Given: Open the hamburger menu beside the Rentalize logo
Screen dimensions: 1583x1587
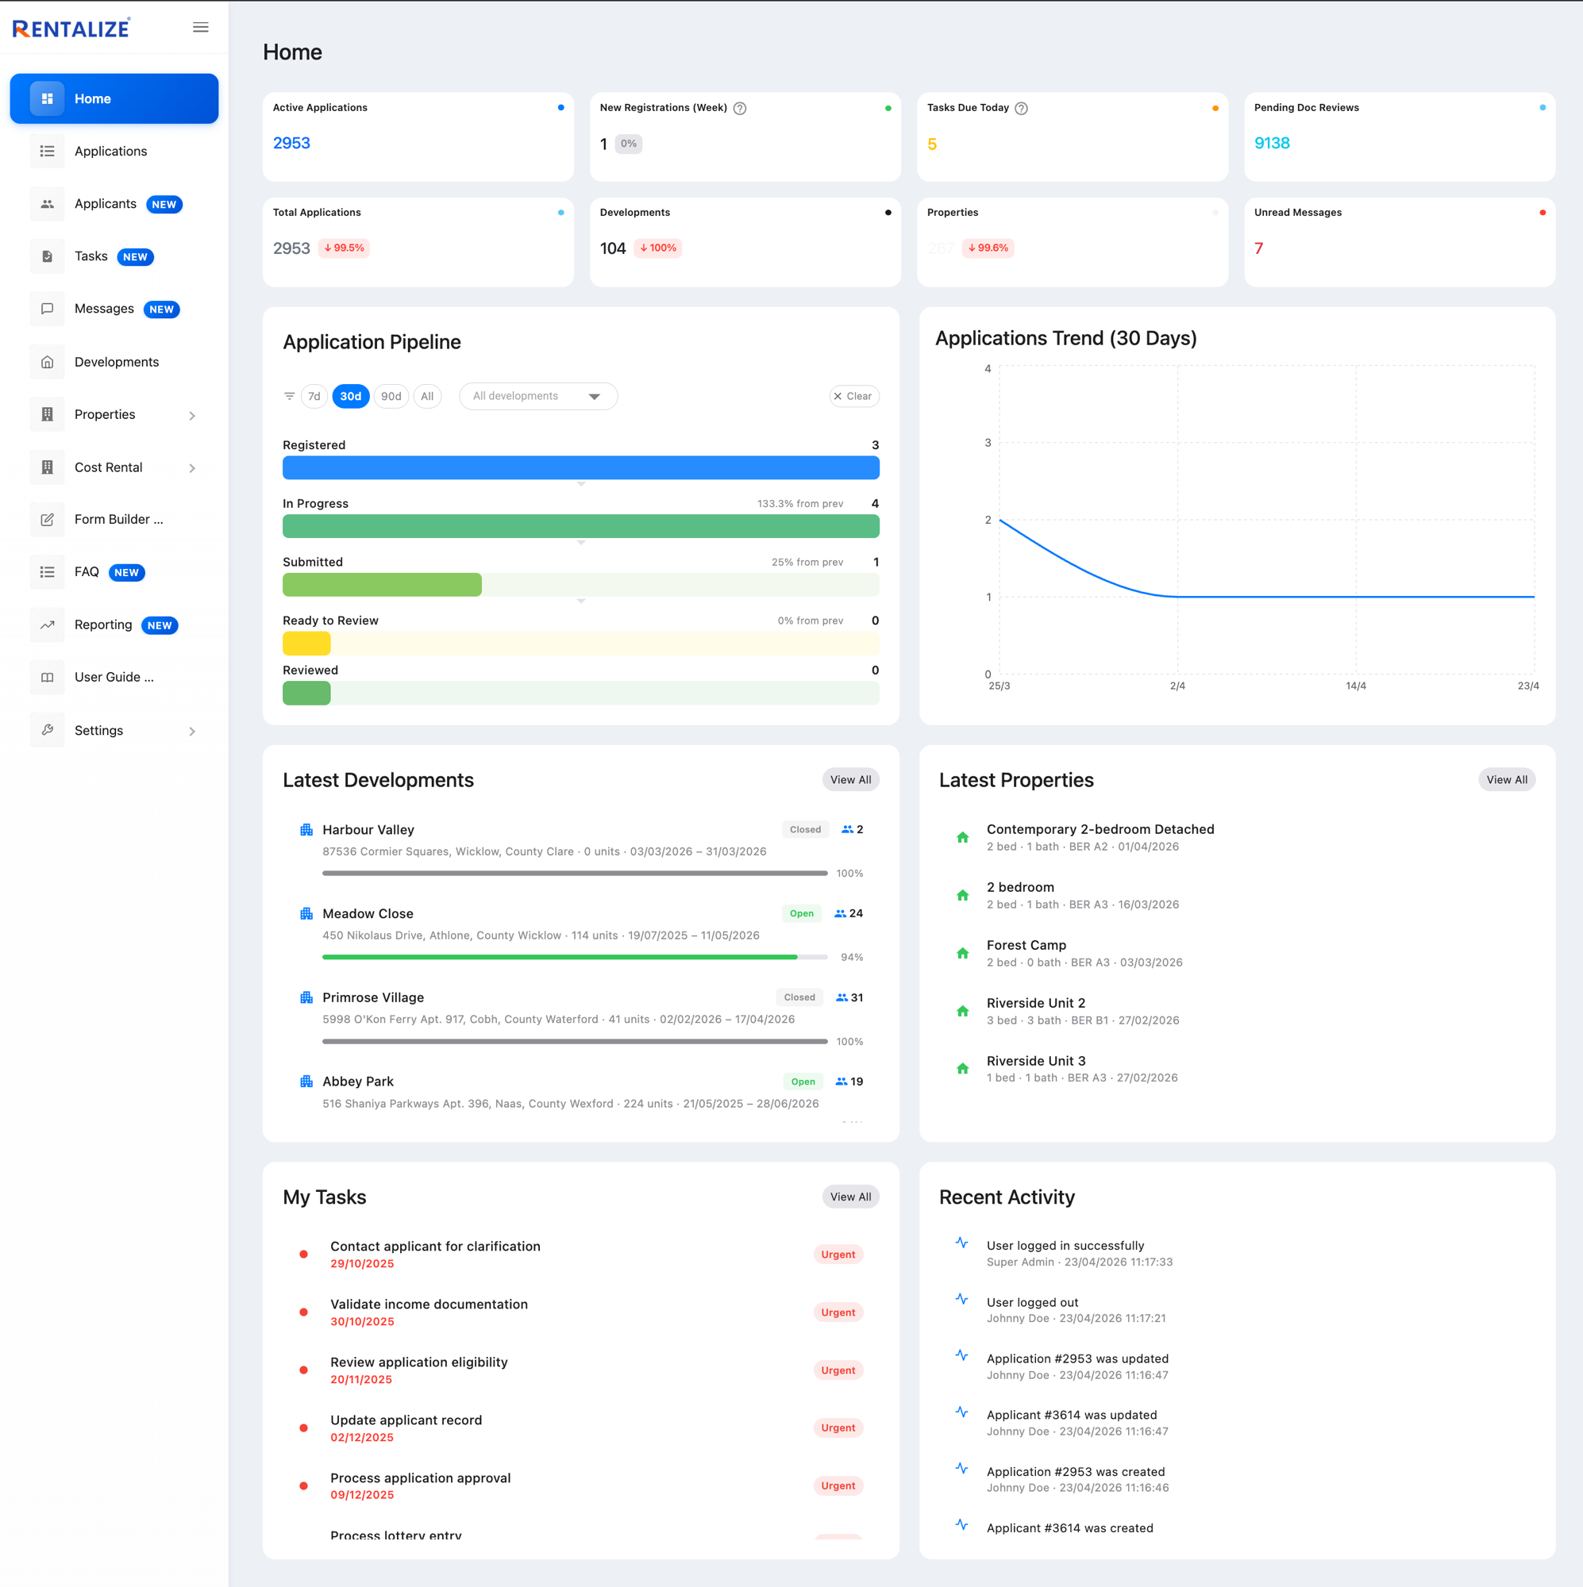Looking at the screenshot, I should [200, 26].
